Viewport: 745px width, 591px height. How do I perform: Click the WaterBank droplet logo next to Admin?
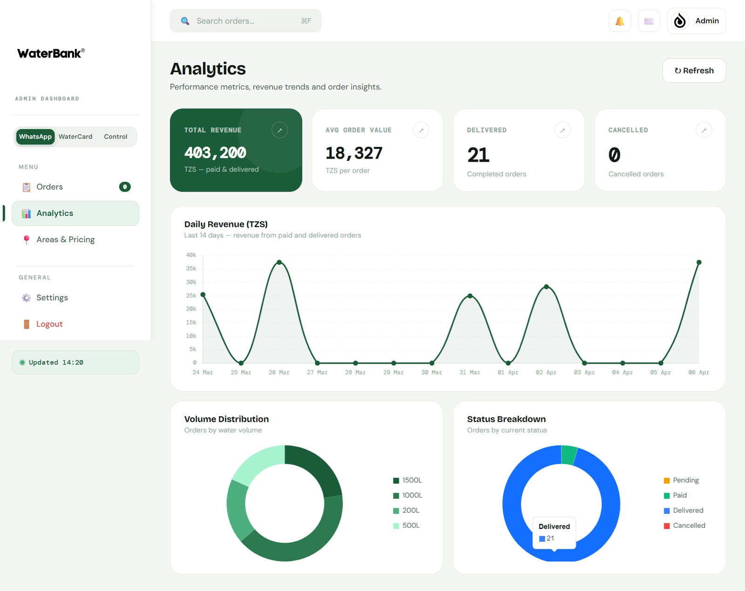coord(679,21)
